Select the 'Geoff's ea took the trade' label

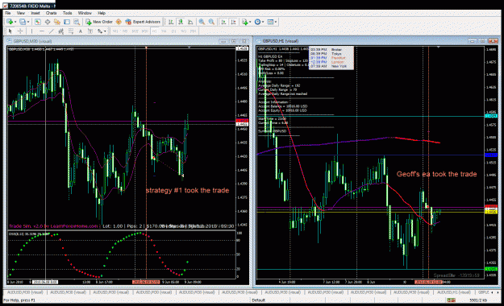click(436, 174)
